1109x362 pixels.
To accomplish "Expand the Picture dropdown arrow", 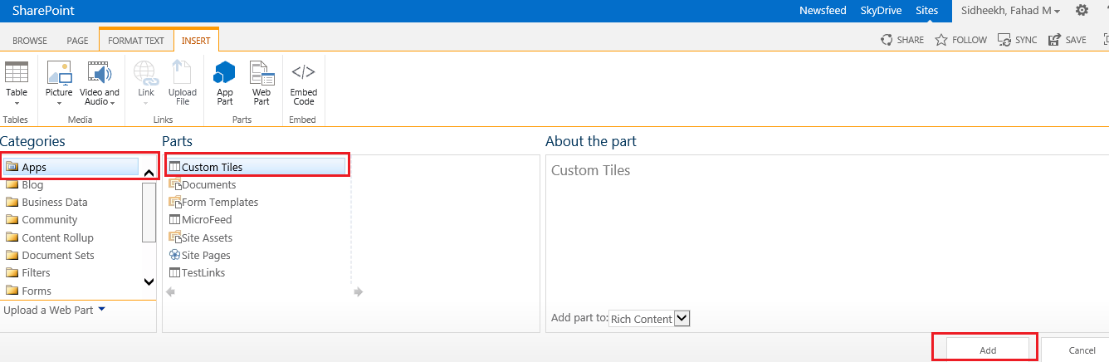I will (x=59, y=103).
